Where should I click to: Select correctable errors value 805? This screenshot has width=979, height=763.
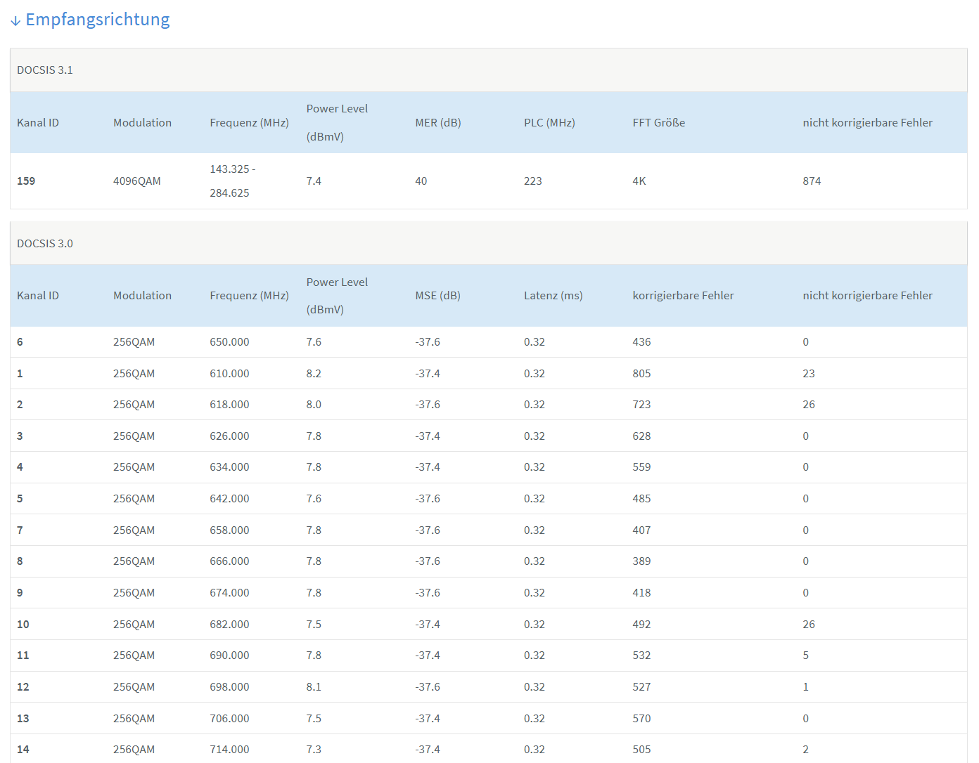(x=641, y=374)
